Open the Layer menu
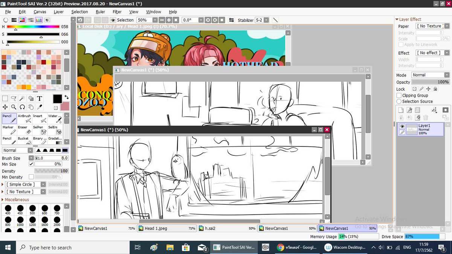Screen dimensions: 452x254 pyautogui.click(x=58, y=12)
